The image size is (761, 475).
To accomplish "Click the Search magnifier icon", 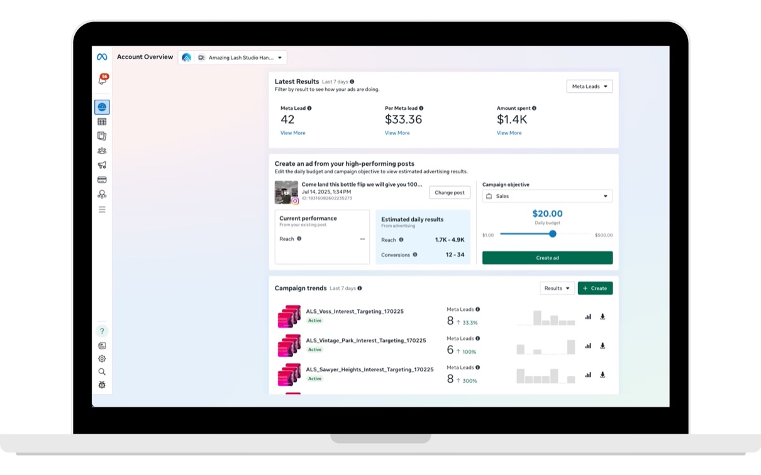I will tap(102, 372).
